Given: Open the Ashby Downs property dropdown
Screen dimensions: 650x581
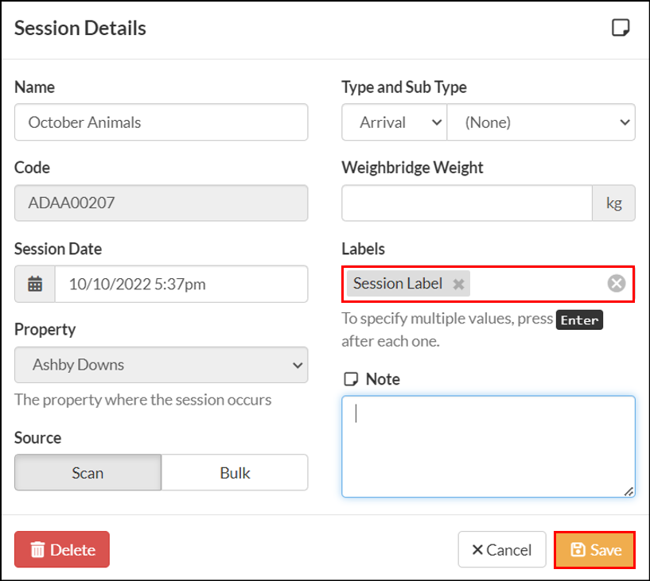Looking at the screenshot, I should [162, 365].
